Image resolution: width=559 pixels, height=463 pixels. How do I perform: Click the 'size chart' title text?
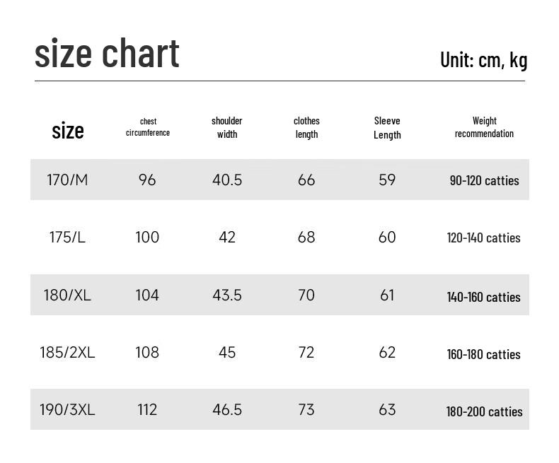pyautogui.click(x=107, y=54)
